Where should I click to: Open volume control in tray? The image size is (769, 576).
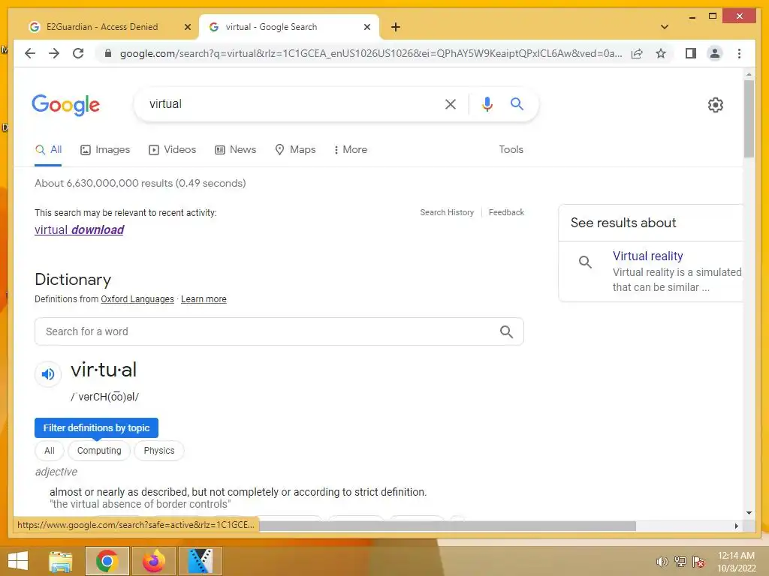point(662,562)
